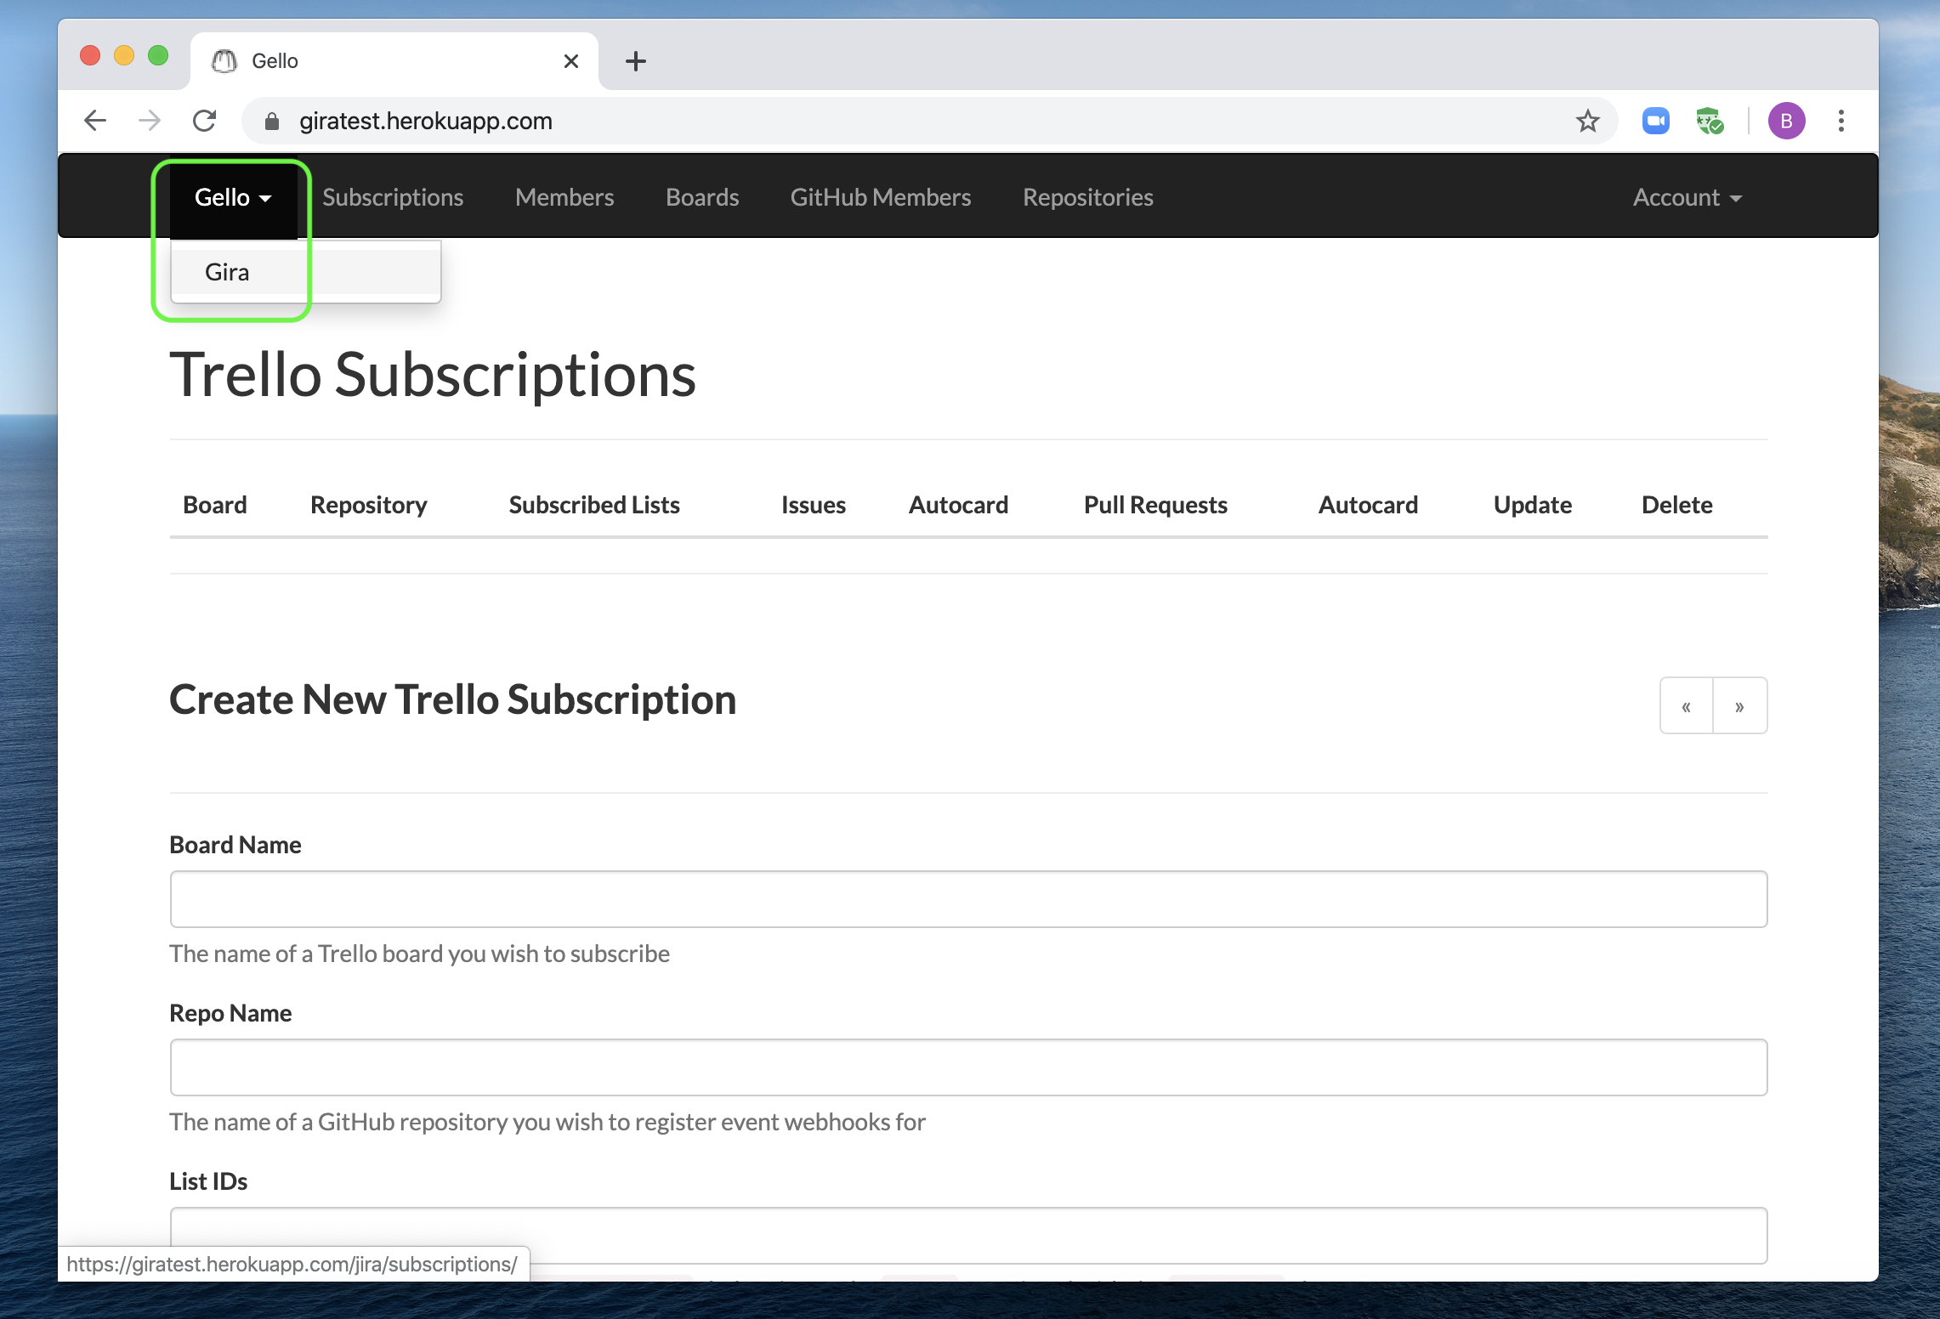Focus the List IDs input field
The image size is (1940, 1319).
(x=968, y=1236)
